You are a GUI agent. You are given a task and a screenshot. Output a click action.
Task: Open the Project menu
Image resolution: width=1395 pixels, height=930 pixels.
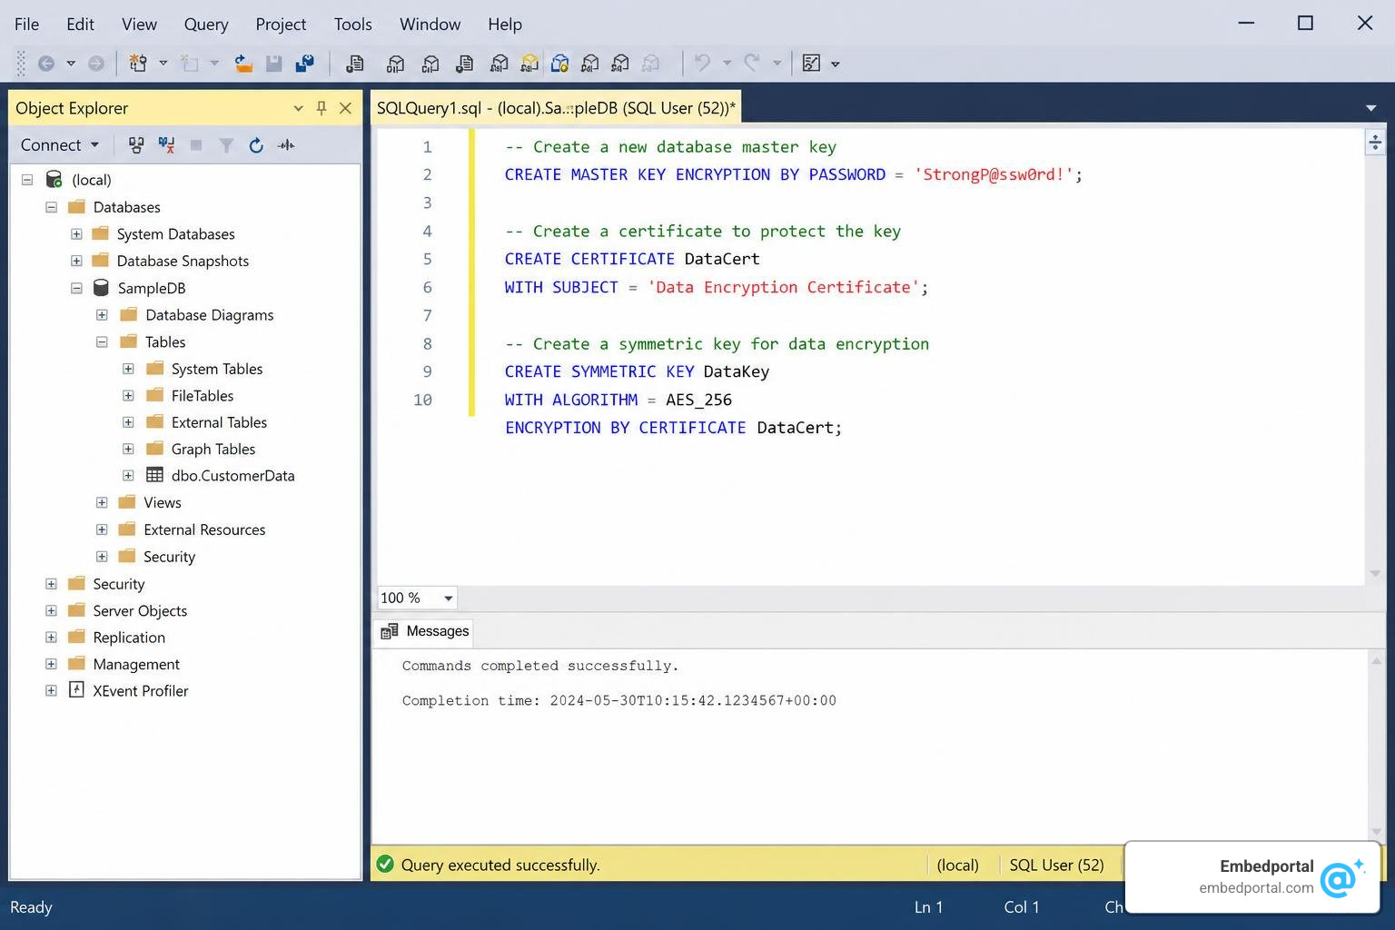coord(281,25)
